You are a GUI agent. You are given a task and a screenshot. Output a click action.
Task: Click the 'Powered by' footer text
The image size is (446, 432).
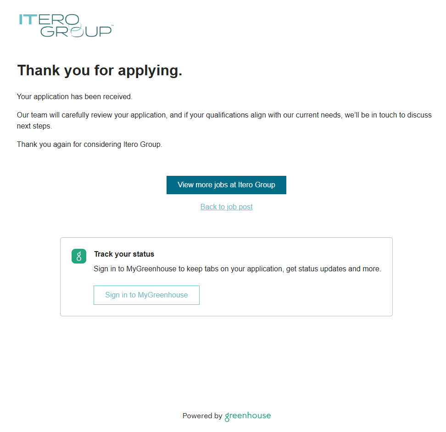(x=202, y=416)
